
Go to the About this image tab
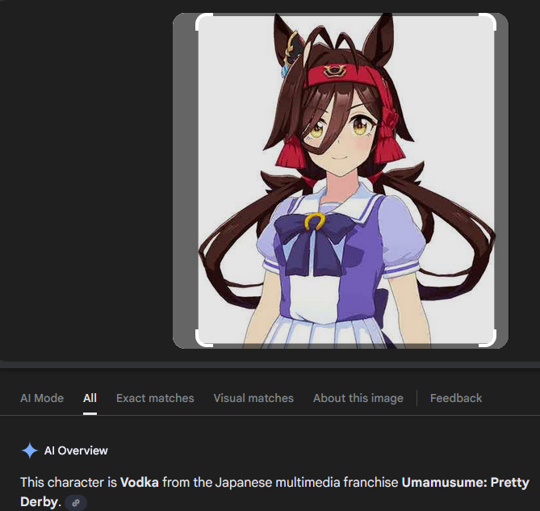(x=358, y=398)
